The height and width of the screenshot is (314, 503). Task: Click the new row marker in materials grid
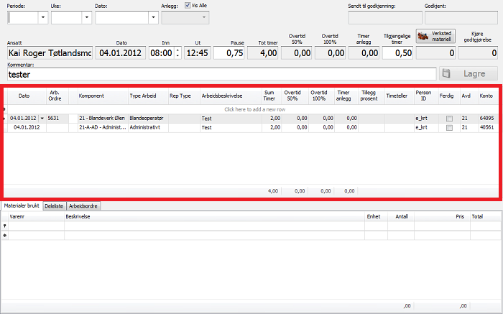[x=4, y=235]
